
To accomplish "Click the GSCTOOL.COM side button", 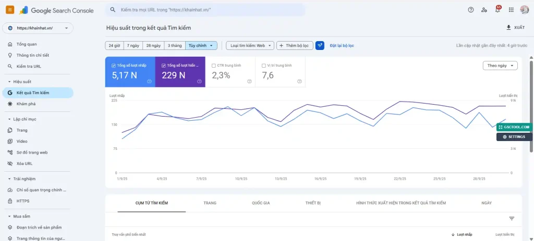I will coord(514,127).
